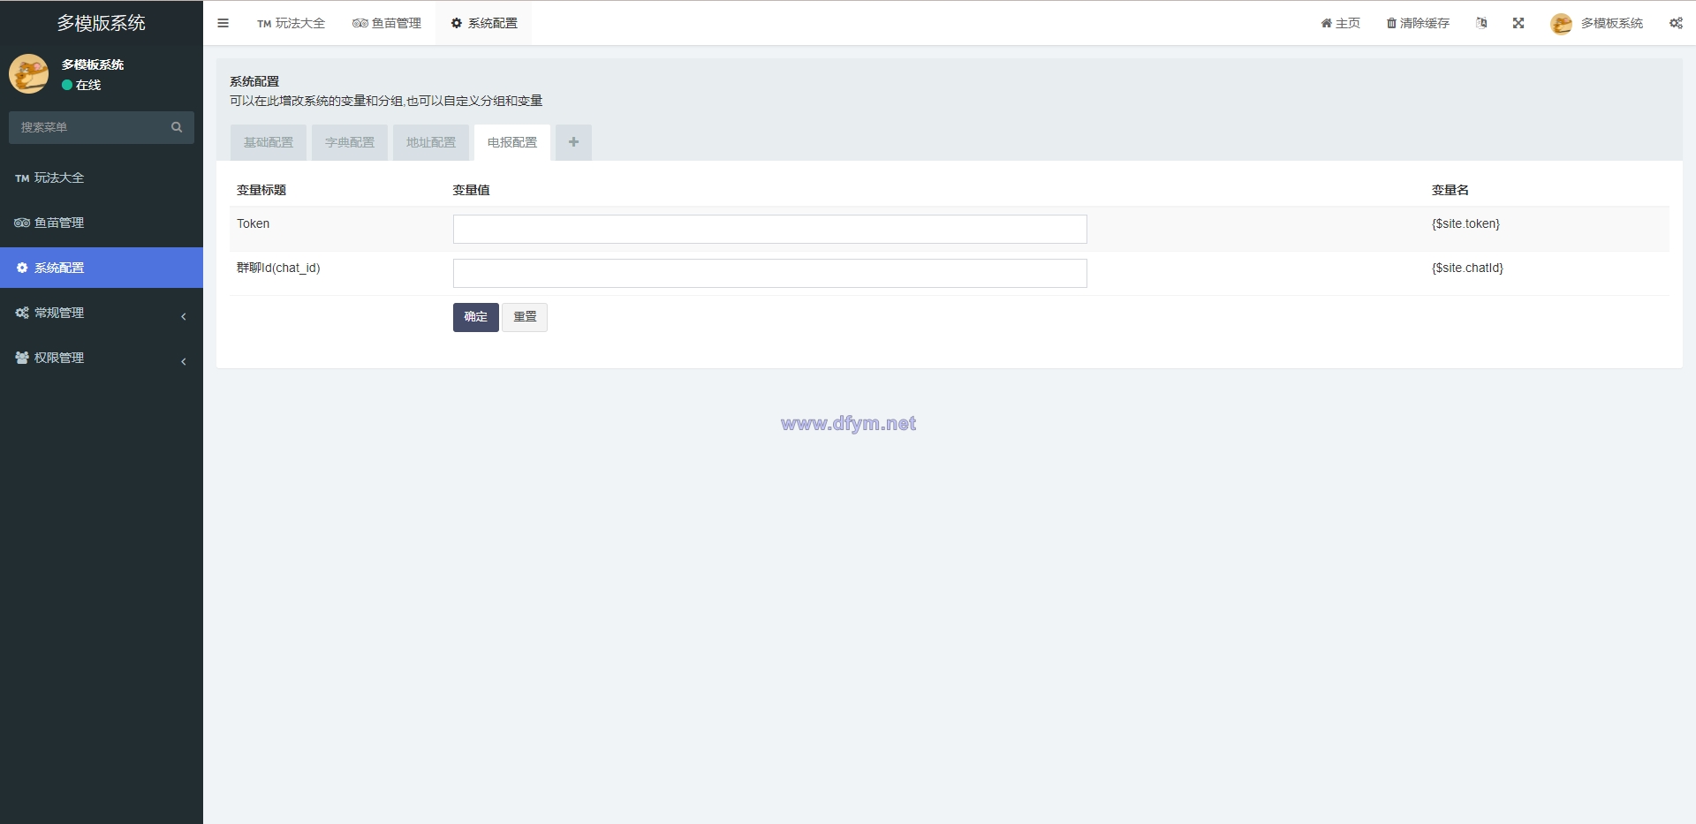Click the sidebar search magnifier icon
Image resolution: width=1696 pixels, height=824 pixels.
coord(177,127)
